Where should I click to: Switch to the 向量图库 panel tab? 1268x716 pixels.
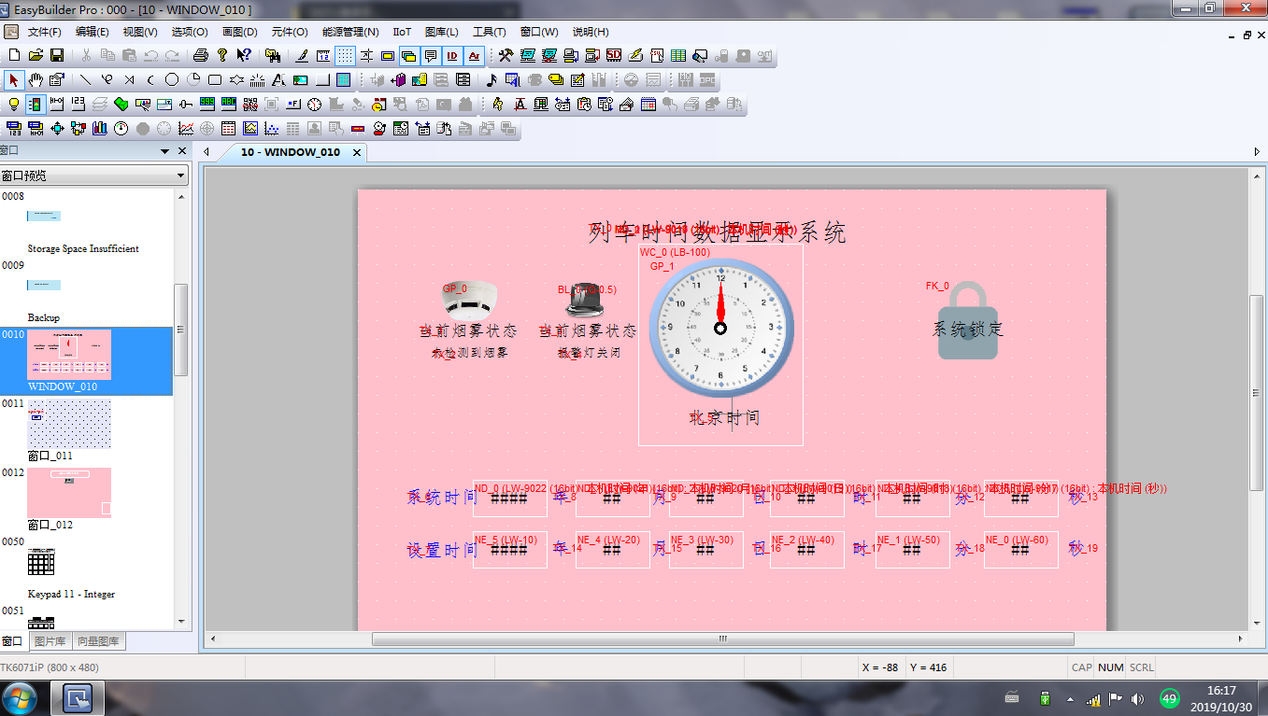coord(98,641)
